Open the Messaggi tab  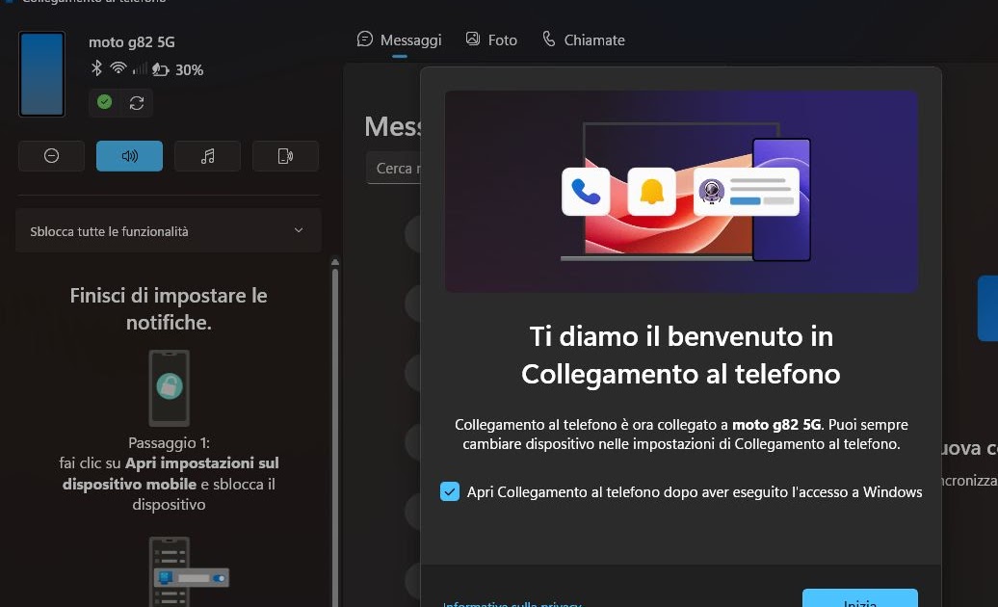tap(399, 40)
